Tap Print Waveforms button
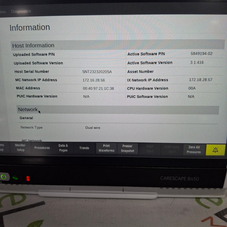Screen dimensions: 227x227 [106, 148]
